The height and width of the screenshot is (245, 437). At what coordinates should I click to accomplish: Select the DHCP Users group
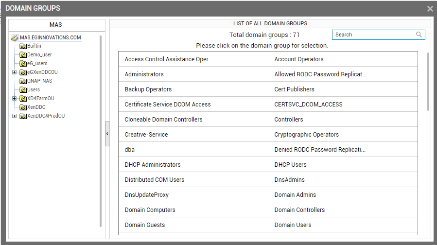[x=290, y=164]
